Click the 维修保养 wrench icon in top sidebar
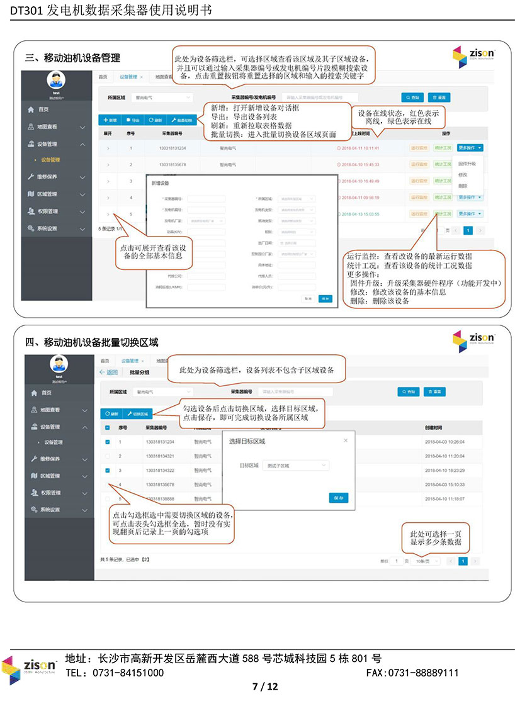The width and height of the screenshot is (515, 706). coord(31,177)
